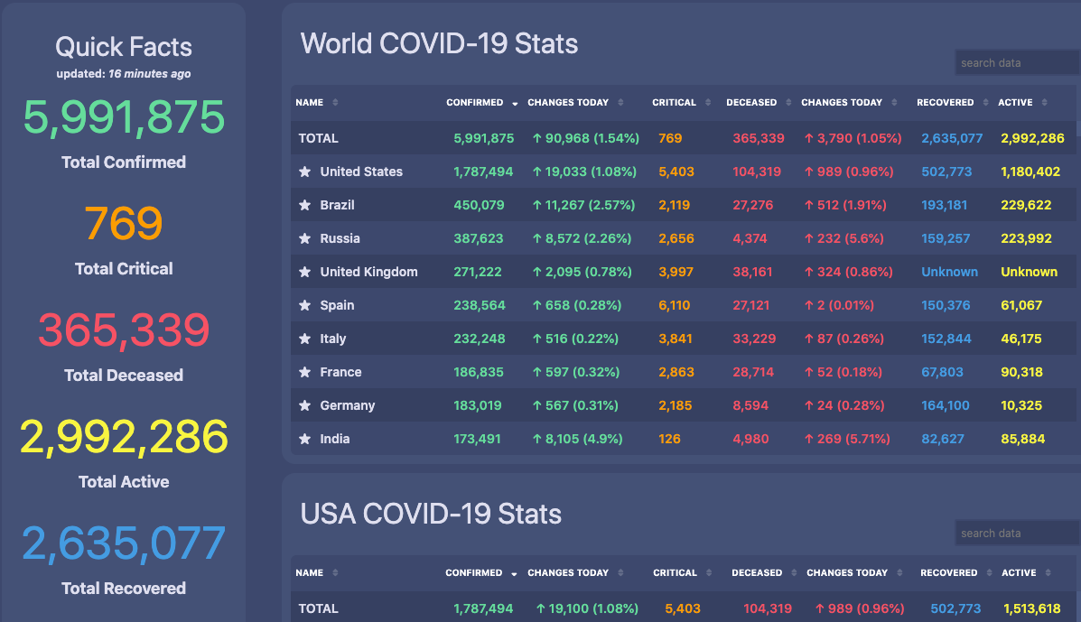This screenshot has width=1081, height=622.
Task: Sort USA stats table by Name
Action: click(x=335, y=573)
